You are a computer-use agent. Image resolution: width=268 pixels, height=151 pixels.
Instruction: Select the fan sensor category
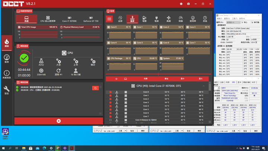[169, 19]
